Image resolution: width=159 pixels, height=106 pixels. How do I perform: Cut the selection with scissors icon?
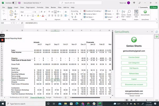pos(15,11)
